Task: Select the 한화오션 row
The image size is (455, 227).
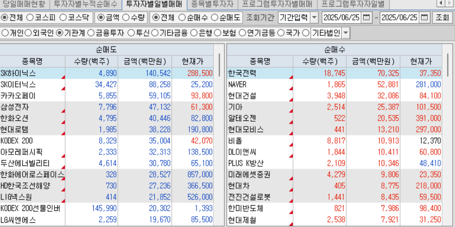Action: [107, 118]
